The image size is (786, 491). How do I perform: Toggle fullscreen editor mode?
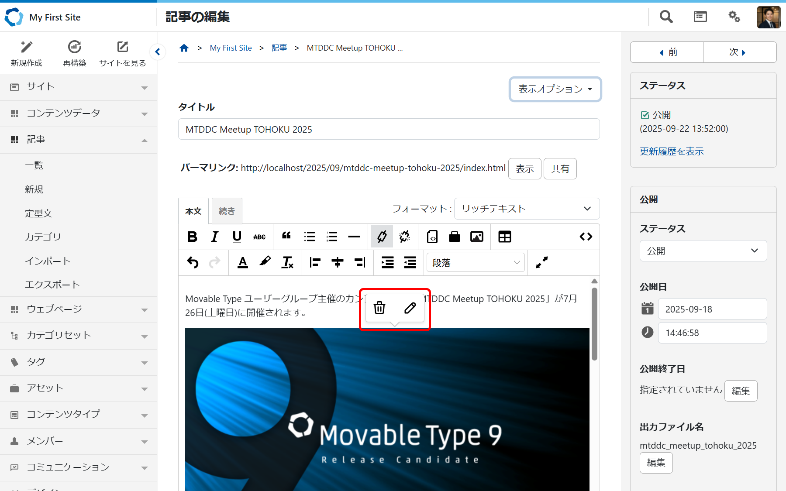[x=541, y=262]
